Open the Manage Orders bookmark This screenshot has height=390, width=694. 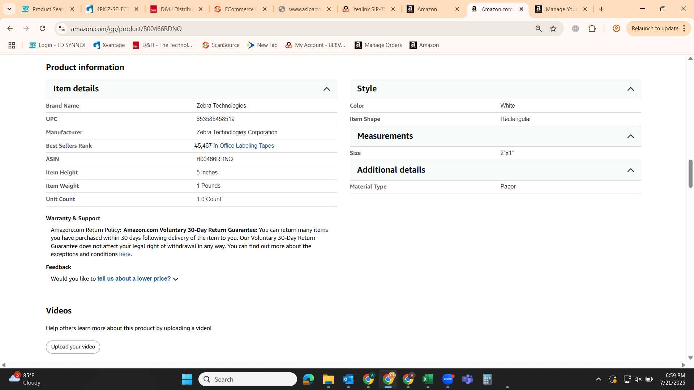pyautogui.click(x=378, y=45)
